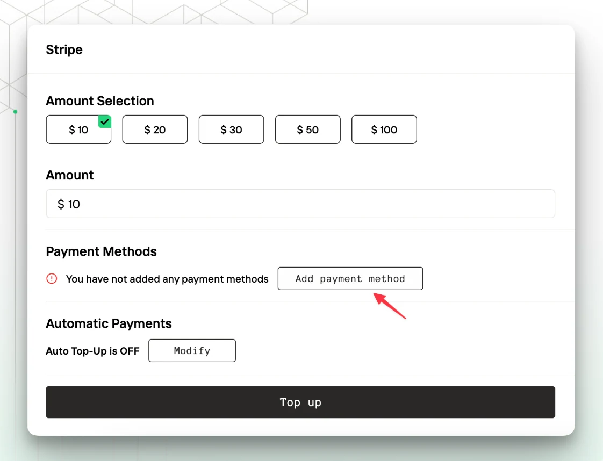Click the Stripe heading text

click(64, 49)
